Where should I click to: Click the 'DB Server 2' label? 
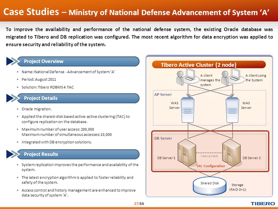tap(252, 158)
